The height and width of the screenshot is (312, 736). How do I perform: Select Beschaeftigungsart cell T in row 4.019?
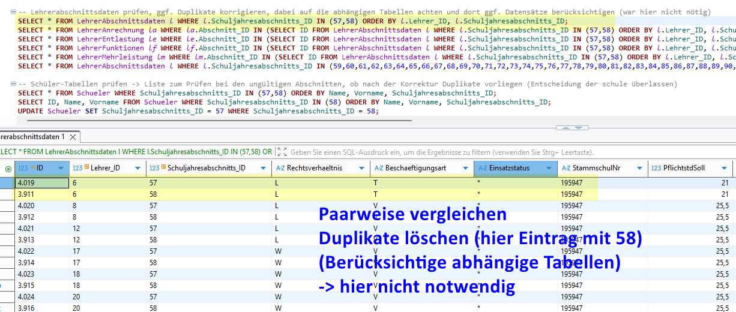422,184
